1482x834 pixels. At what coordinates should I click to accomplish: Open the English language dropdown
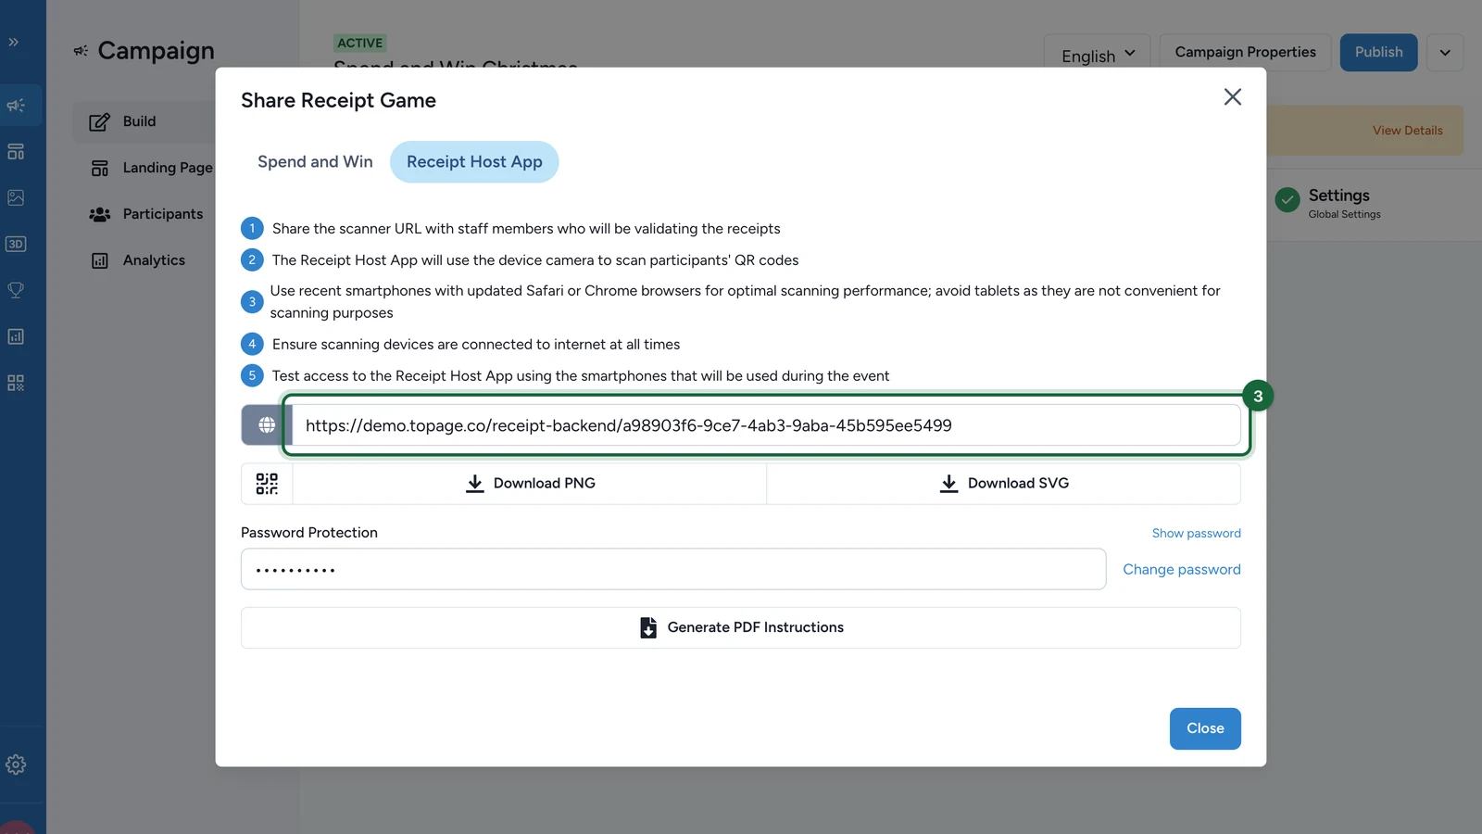coord(1098,54)
